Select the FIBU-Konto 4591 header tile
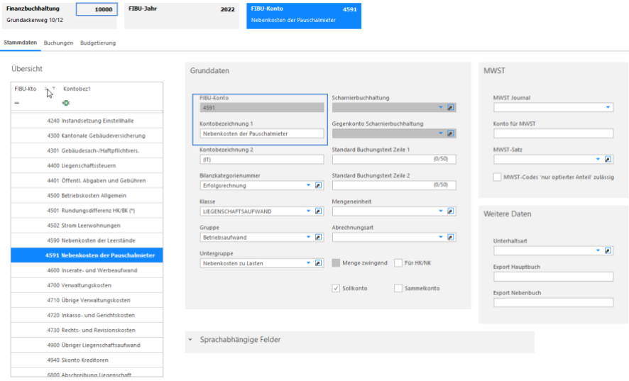The width and height of the screenshot is (629, 381). point(304,16)
